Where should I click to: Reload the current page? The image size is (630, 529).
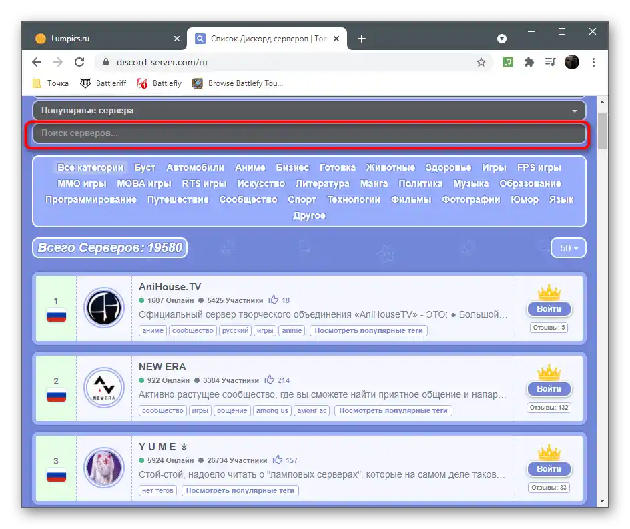coord(79,62)
